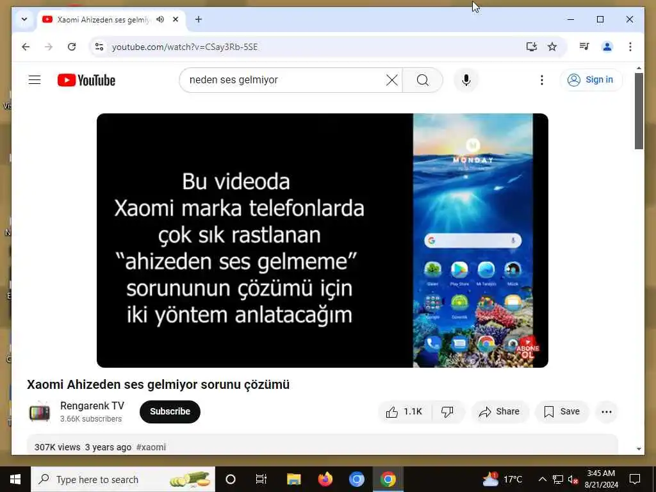Reload the page
The width and height of the screenshot is (656, 492).
point(72,47)
